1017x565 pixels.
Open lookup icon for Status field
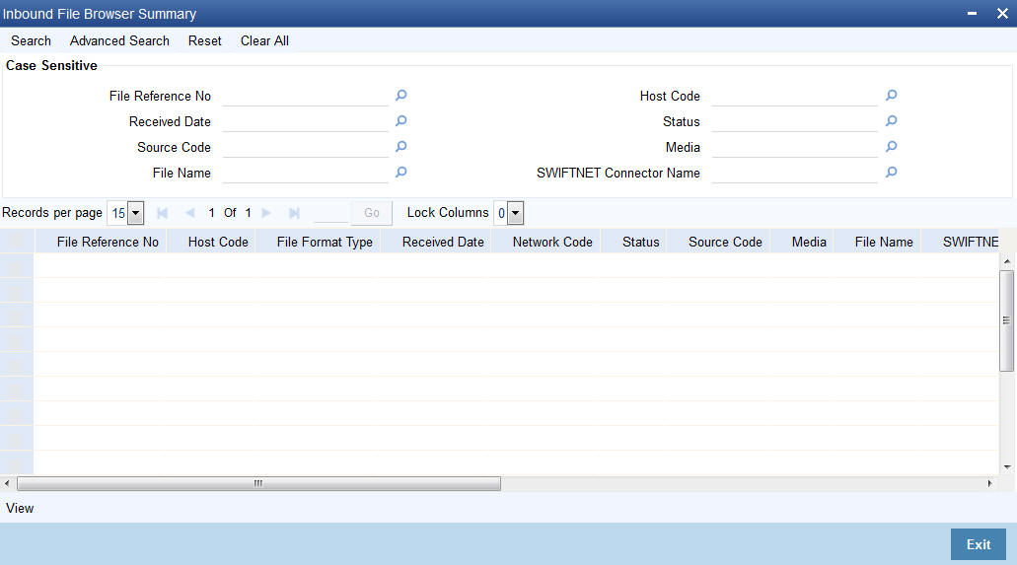[x=891, y=121]
